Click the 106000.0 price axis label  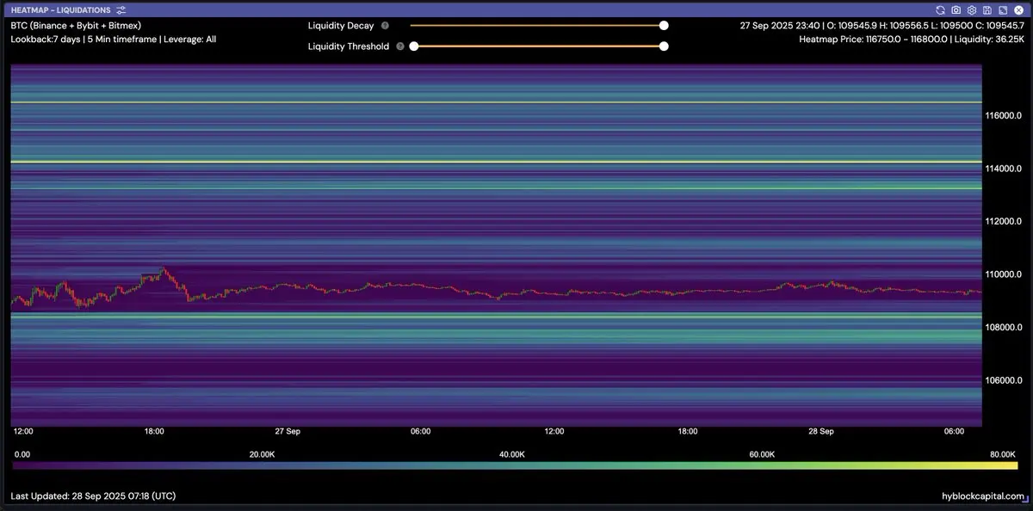1004,380
